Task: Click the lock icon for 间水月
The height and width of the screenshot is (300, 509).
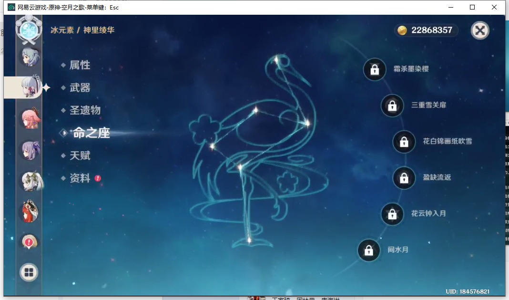Action: click(369, 250)
